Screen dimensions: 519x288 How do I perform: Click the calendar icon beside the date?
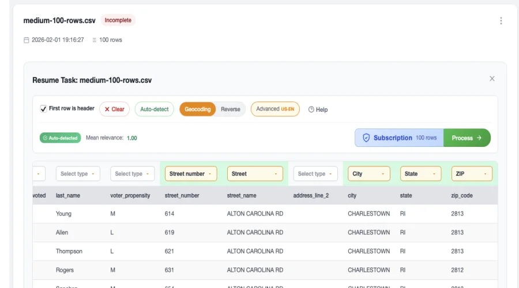(x=26, y=40)
